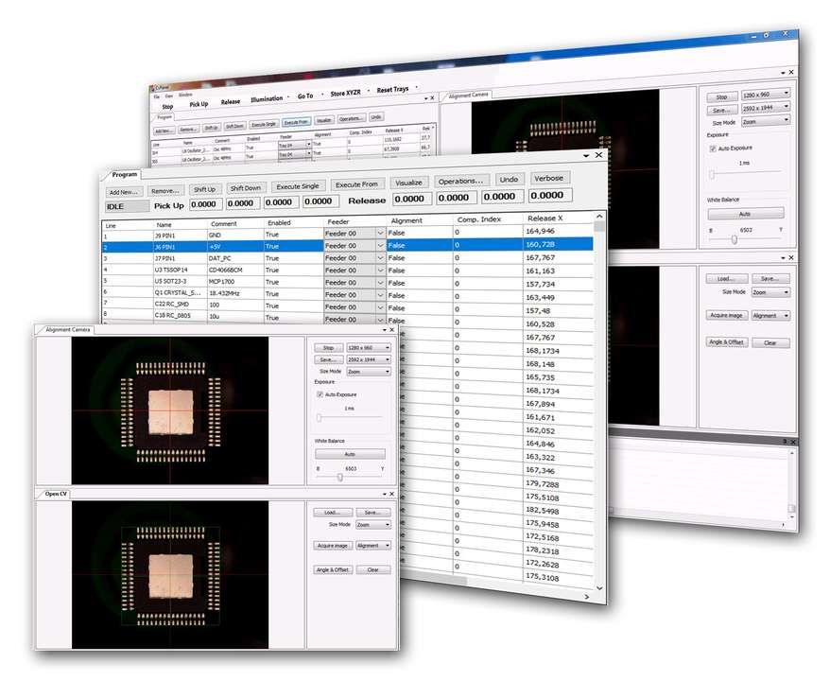
Task: Click the scroll-down arrow of the Program table scrollbar
Action: pos(599,587)
